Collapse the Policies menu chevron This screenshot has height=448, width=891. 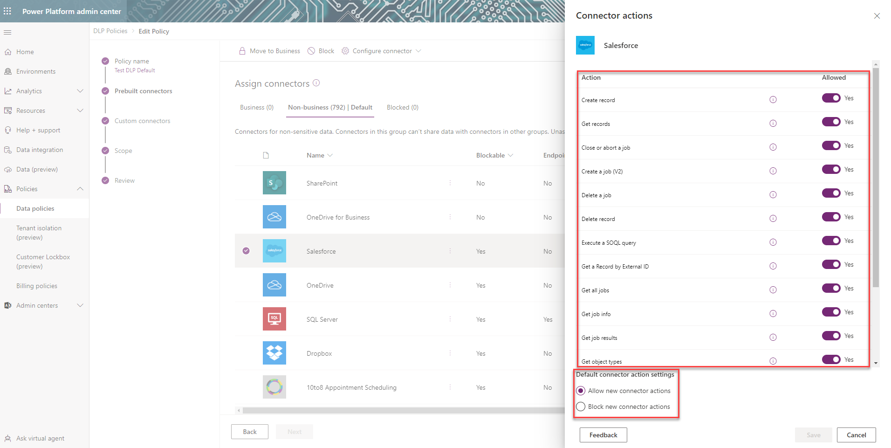point(80,189)
